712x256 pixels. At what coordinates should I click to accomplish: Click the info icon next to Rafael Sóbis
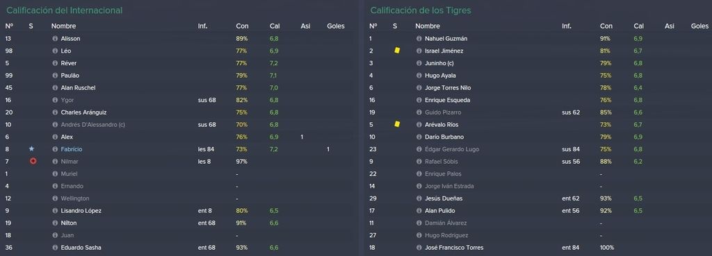419,162
